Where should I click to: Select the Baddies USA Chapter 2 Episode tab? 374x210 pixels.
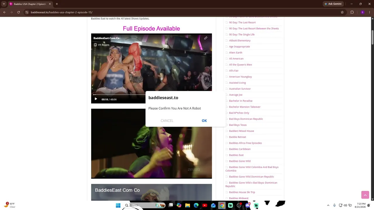click(30, 4)
